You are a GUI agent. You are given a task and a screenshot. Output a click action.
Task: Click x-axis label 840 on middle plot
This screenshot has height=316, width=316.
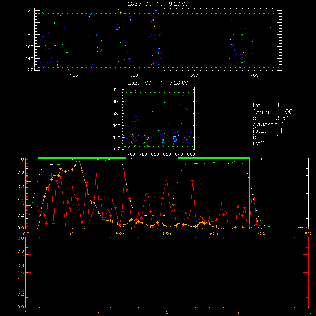(x=179, y=155)
